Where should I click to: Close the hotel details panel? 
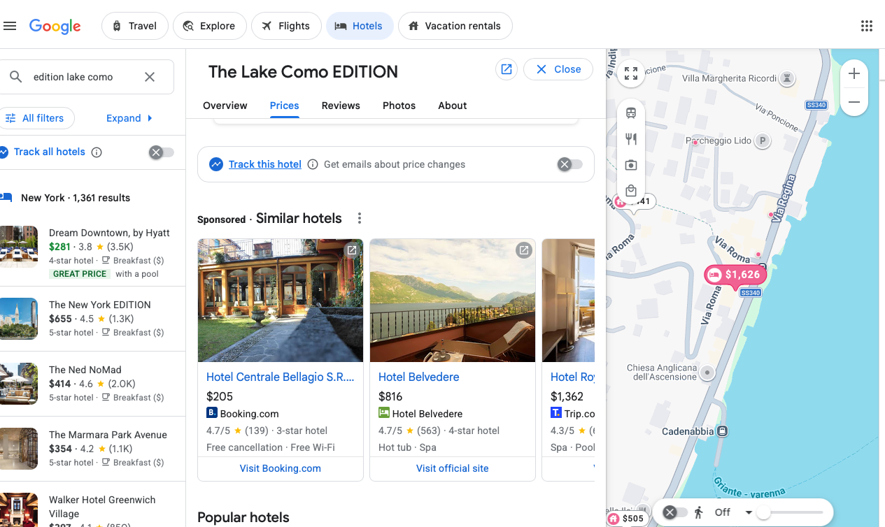[558, 69]
